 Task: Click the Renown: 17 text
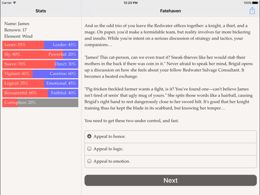point(16,30)
